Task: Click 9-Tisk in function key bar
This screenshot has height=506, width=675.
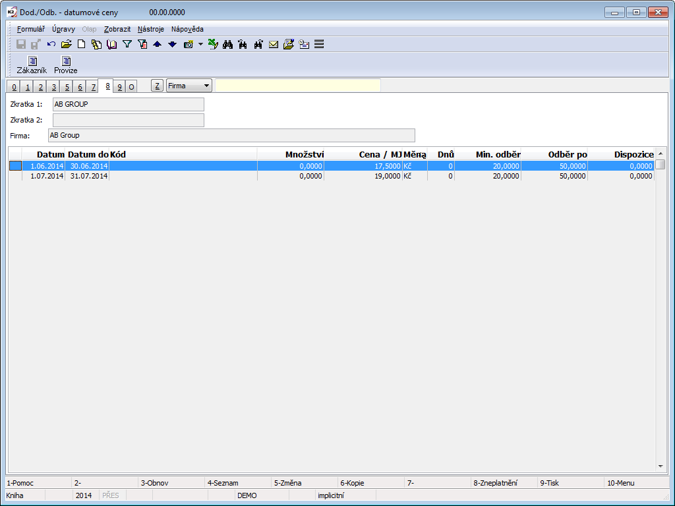Action: pos(572,483)
